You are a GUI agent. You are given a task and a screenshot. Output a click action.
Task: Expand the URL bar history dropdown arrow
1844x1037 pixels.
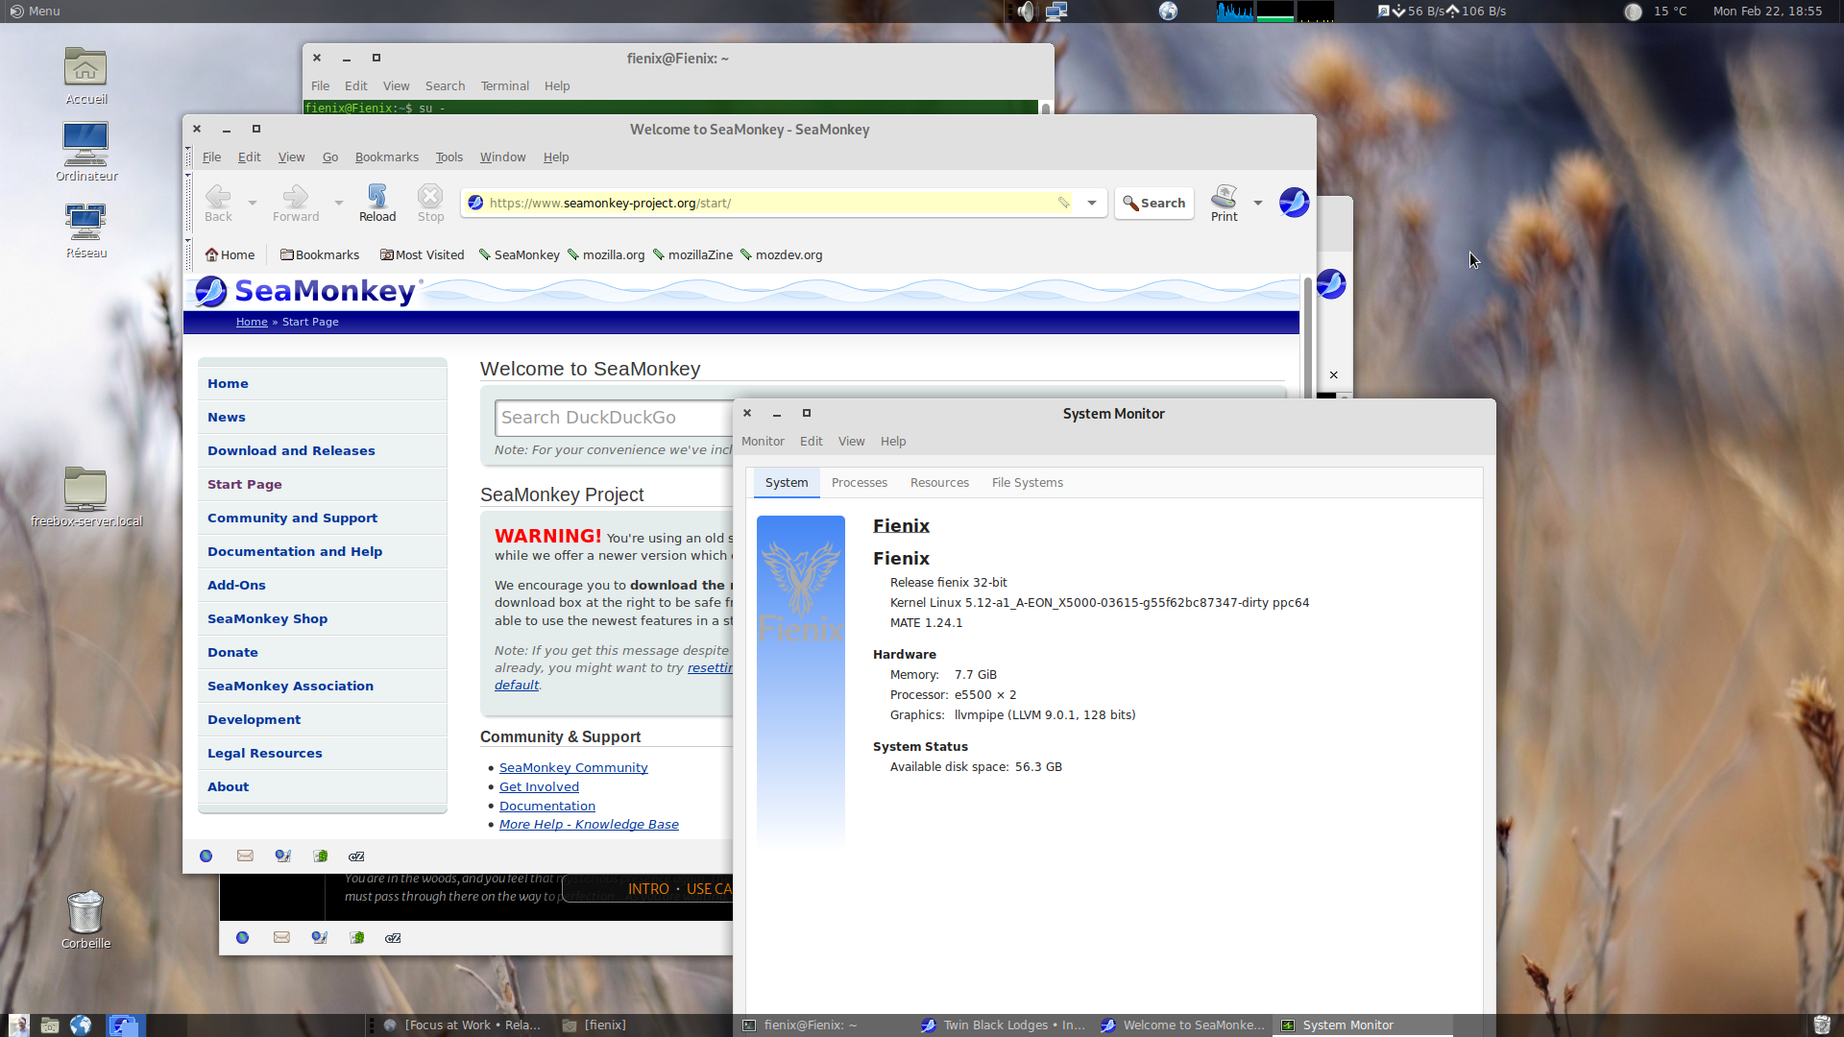point(1092,203)
